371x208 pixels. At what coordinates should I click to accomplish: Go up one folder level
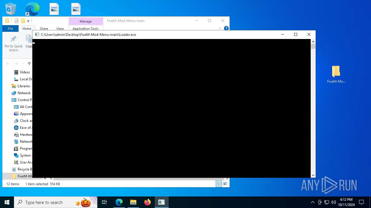point(29,64)
